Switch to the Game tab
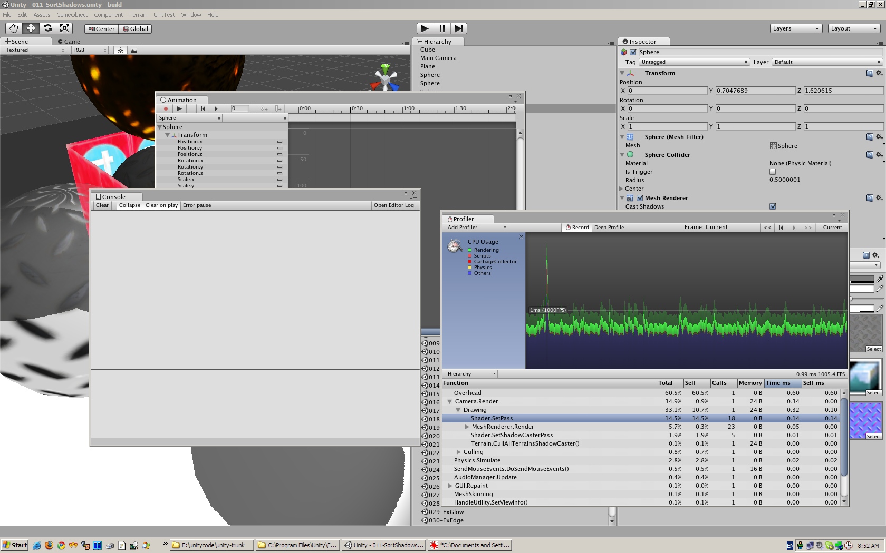 pyautogui.click(x=69, y=41)
